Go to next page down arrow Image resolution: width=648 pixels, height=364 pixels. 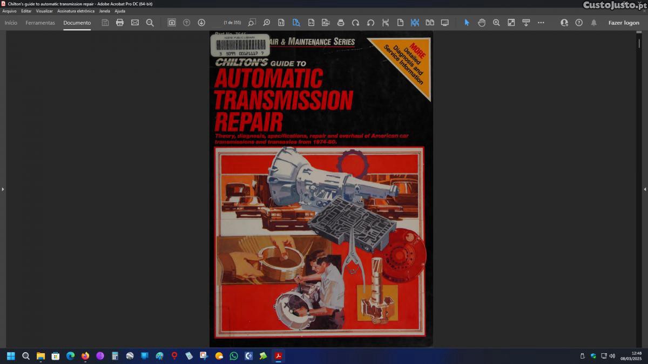pos(201,23)
